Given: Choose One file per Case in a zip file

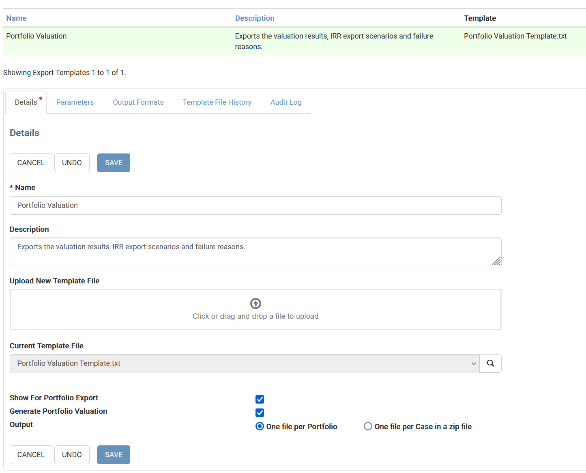Looking at the screenshot, I should 368,426.
